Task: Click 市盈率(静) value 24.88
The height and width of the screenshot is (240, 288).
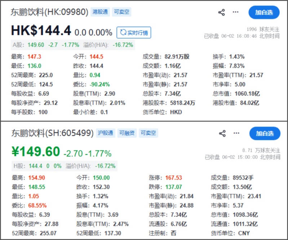Action: [187, 205]
